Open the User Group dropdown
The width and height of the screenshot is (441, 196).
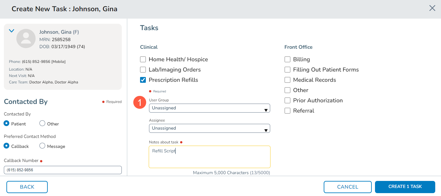point(209,108)
